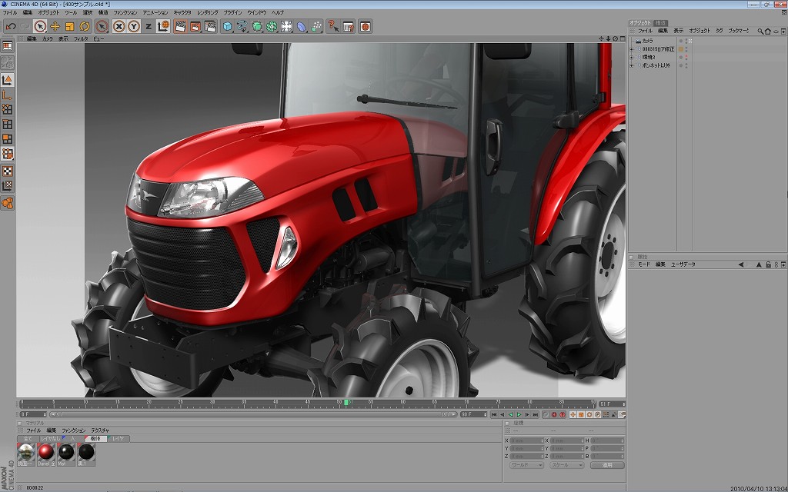
Task: Open the ワールド coordinate dropdown
Action: tap(526, 465)
